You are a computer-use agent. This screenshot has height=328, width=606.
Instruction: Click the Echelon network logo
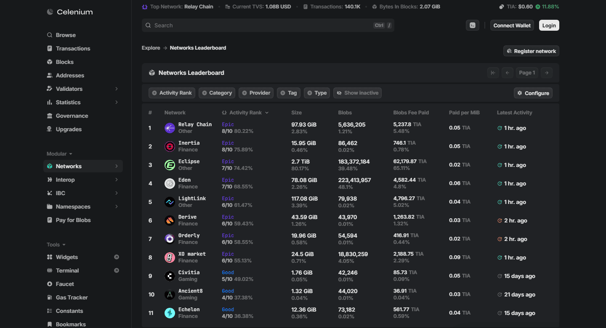coord(170,313)
